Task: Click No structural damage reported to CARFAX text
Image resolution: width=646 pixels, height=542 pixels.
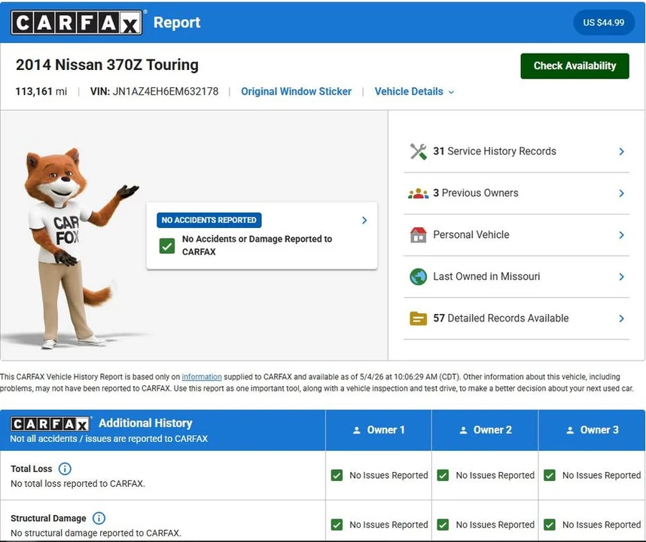Action: 96,533
